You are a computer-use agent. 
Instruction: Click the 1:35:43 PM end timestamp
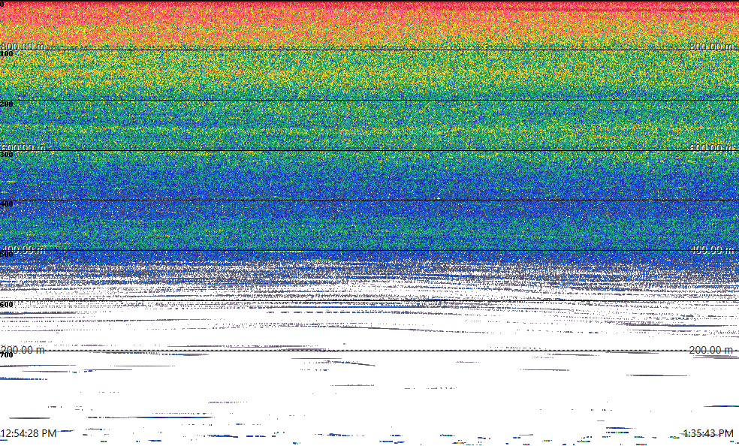(x=708, y=433)
